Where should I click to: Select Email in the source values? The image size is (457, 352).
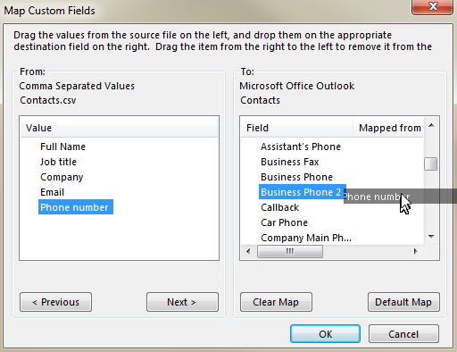(52, 192)
